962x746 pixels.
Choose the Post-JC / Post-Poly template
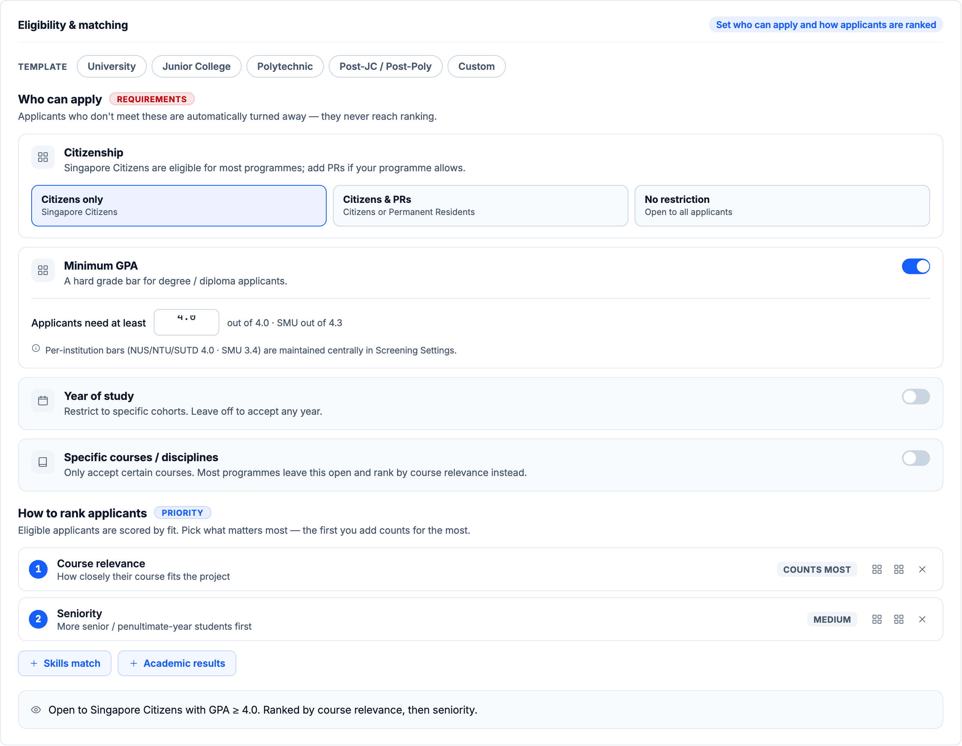[385, 66]
